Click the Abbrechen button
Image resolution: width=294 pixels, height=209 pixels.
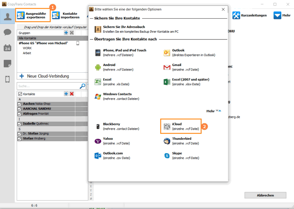pyautogui.click(x=265, y=195)
